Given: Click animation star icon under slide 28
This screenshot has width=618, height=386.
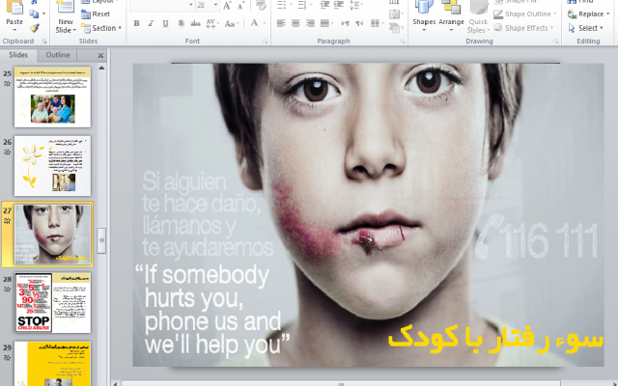Looking at the screenshot, I should pos(7,289).
